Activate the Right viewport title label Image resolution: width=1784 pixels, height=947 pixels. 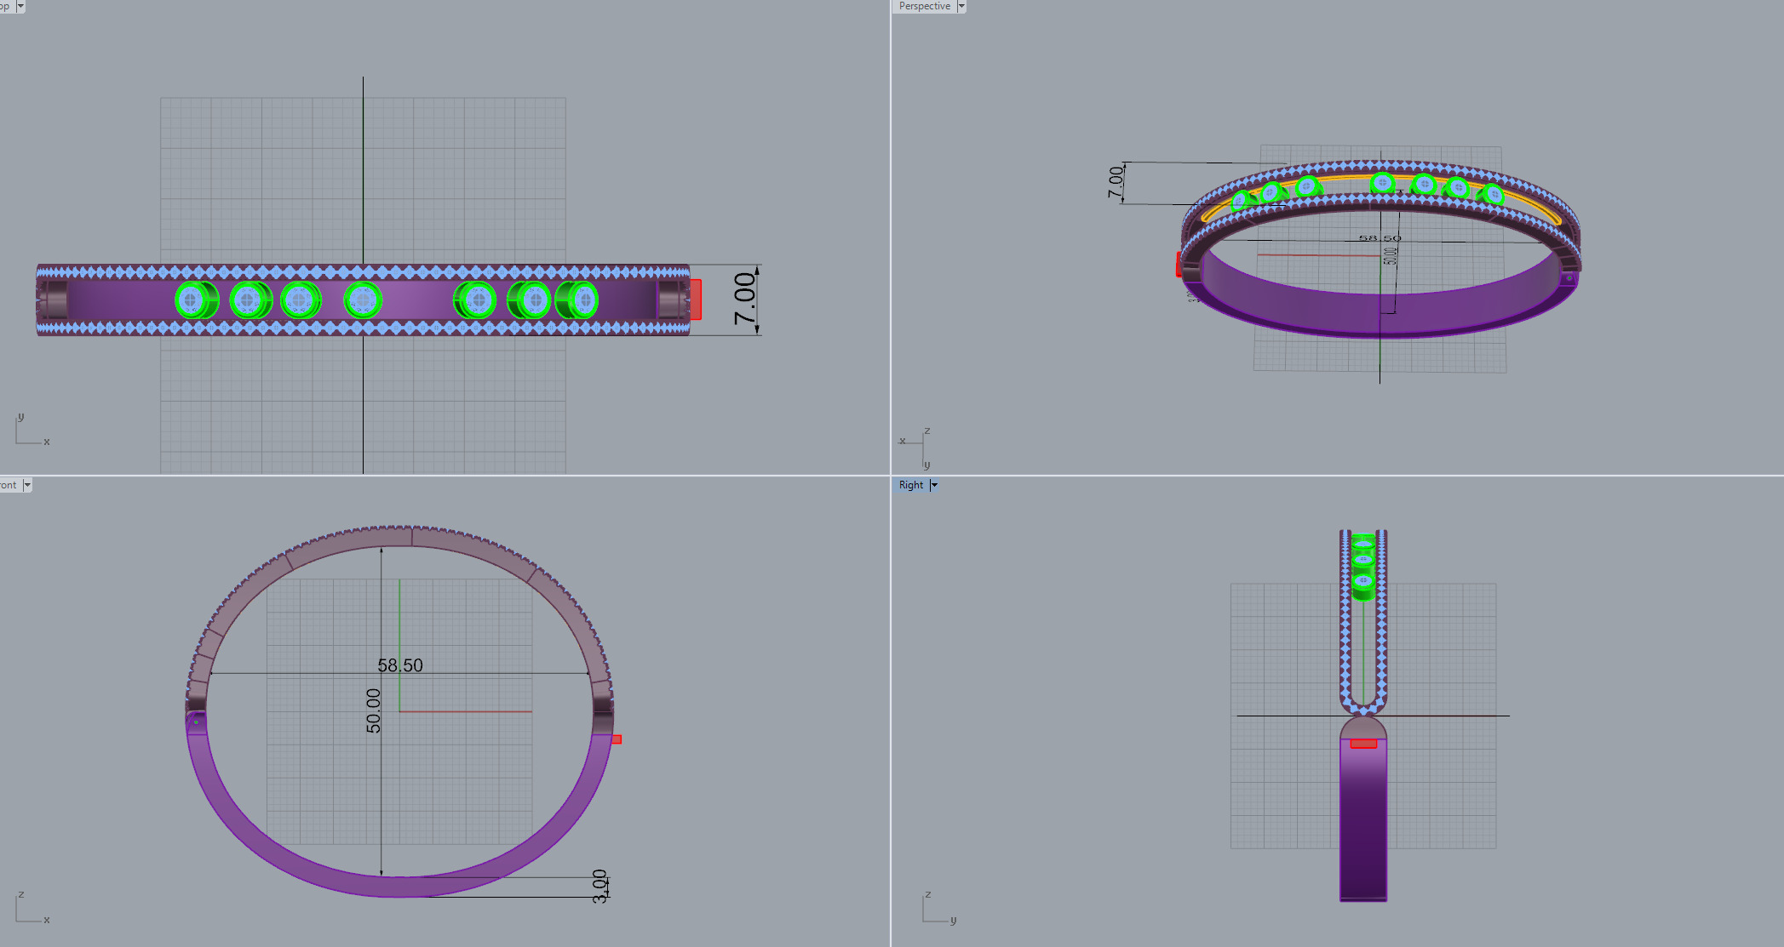click(910, 485)
